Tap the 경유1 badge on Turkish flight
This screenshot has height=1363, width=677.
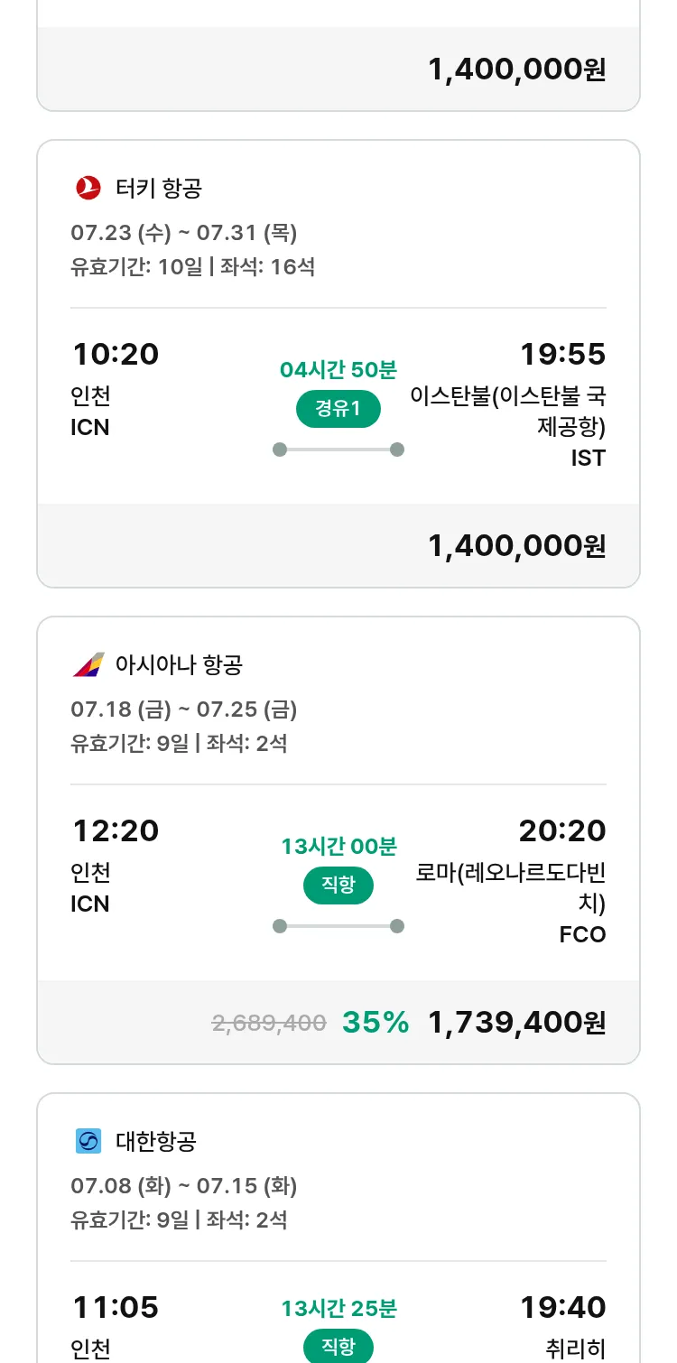pyautogui.click(x=338, y=409)
